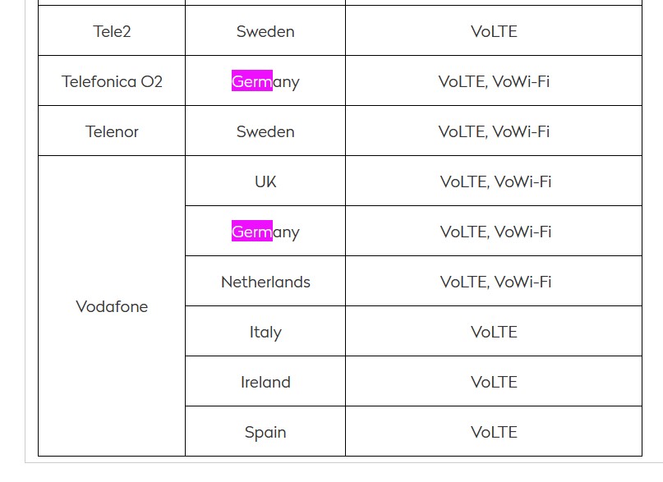
Task: Click VoLTE cell for Tele2
Action: 494,31
